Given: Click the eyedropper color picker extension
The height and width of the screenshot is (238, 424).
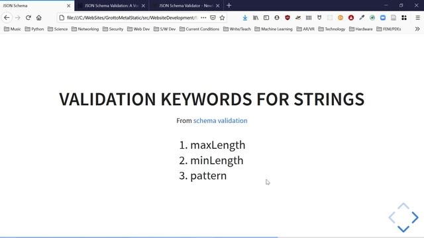Looking at the screenshot, I should 362,18.
